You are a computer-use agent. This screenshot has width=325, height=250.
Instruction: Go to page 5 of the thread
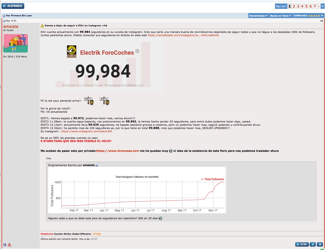pyautogui.click(x=306, y=6)
